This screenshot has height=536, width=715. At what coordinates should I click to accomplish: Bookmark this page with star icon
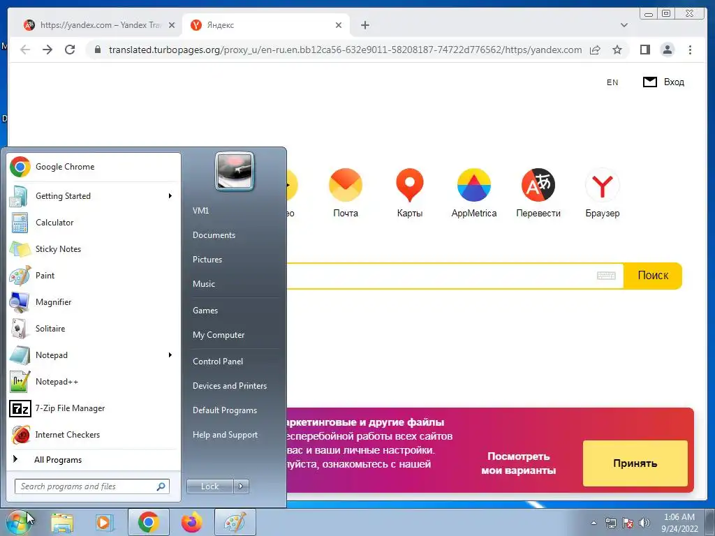(x=617, y=50)
